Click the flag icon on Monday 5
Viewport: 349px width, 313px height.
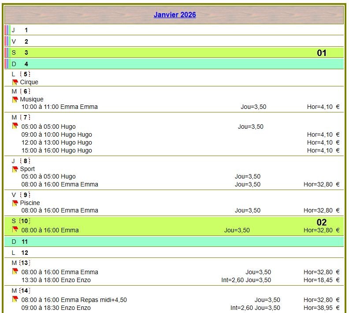tap(15, 82)
